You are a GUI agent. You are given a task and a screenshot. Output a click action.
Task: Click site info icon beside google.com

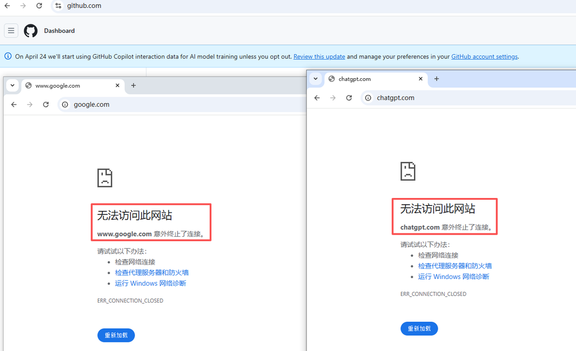65,105
